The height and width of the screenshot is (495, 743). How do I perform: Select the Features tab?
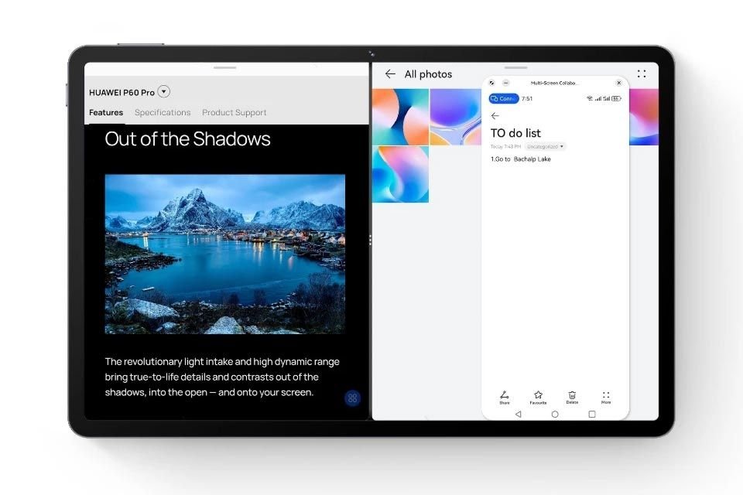106,113
